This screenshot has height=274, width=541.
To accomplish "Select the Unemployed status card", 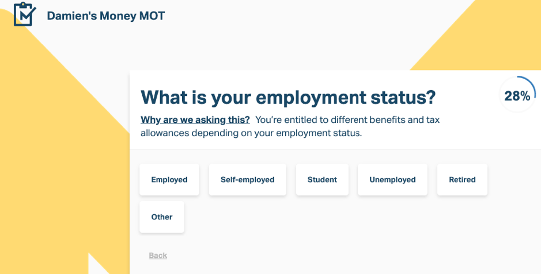I will [392, 179].
